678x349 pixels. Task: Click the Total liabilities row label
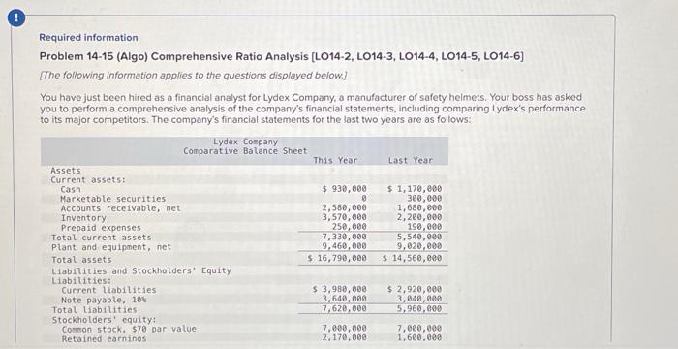pyautogui.click(x=94, y=310)
